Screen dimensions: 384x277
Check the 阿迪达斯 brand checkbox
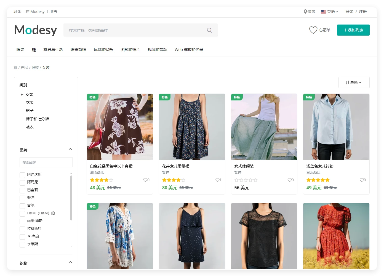coord(22,175)
